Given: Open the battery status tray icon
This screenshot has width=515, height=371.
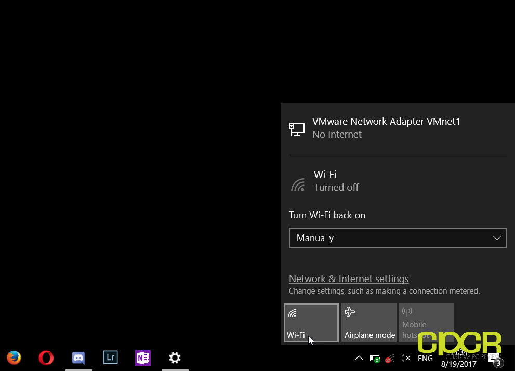Looking at the screenshot, I should (x=375, y=359).
